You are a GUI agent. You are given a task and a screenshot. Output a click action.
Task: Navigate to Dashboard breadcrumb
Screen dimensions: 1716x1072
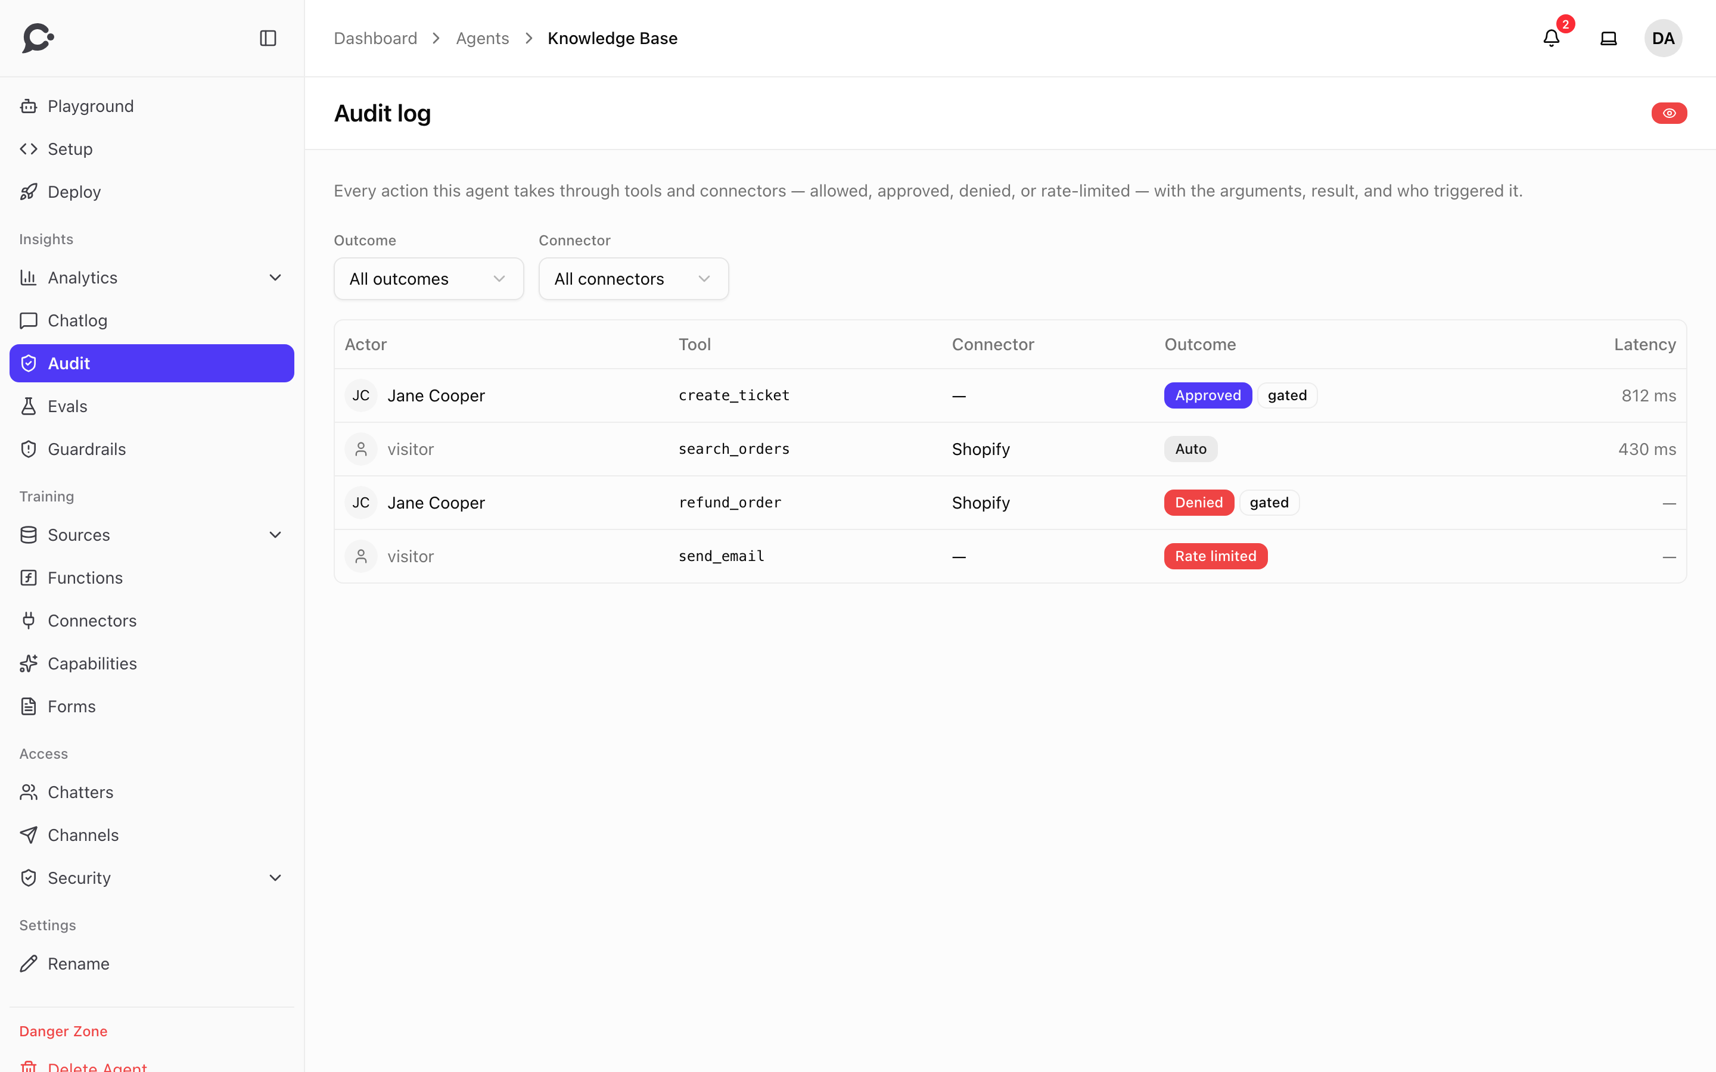click(x=376, y=38)
